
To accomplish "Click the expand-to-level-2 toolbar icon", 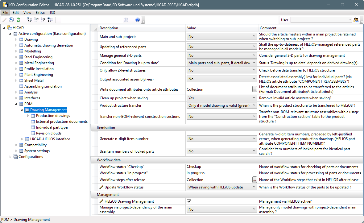I will pyautogui.click(x=36, y=20).
